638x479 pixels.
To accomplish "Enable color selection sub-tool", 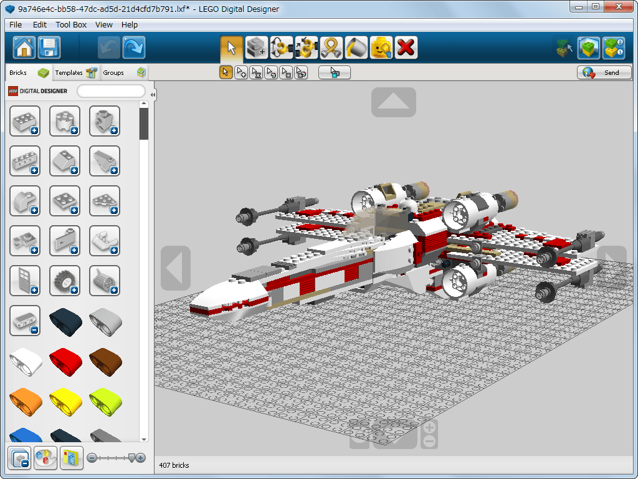I will click(271, 72).
